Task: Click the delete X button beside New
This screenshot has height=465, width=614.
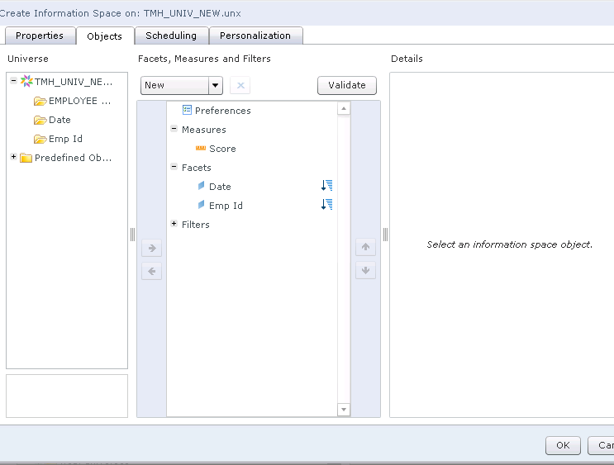Action: [x=240, y=85]
